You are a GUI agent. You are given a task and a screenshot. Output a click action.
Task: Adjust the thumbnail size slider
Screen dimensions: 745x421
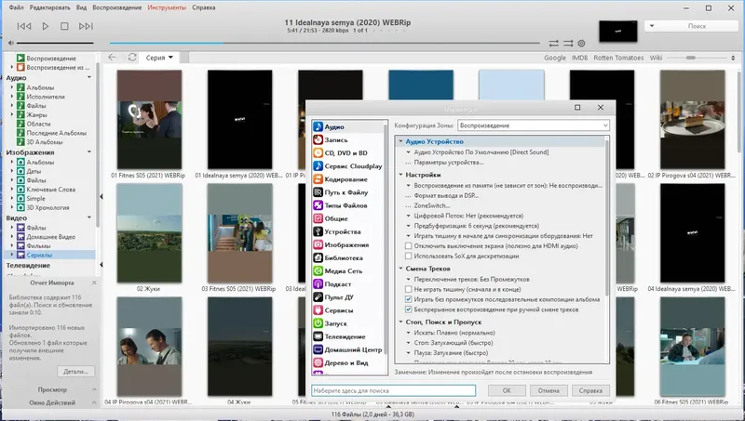pos(698,58)
